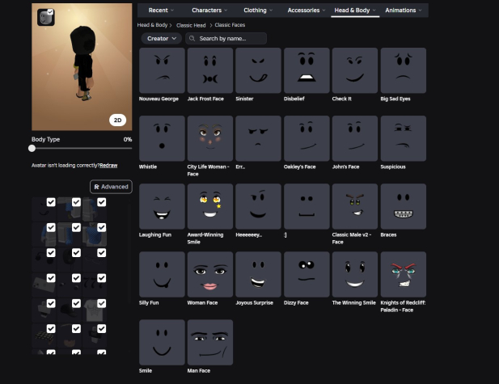Open the Clothing tab
This screenshot has height=384, width=499.
coord(257,11)
